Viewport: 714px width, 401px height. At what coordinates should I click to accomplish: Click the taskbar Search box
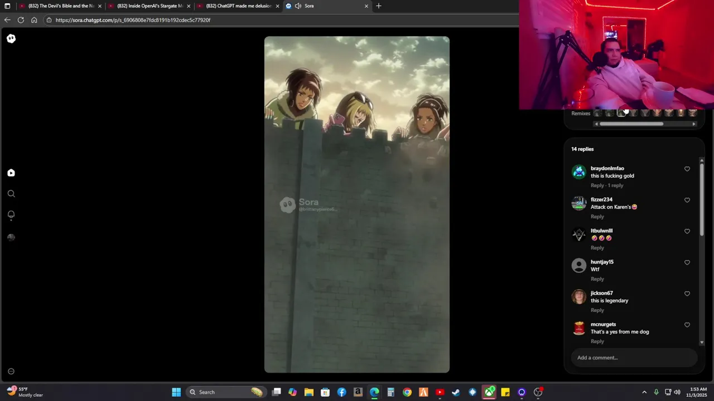click(x=226, y=392)
